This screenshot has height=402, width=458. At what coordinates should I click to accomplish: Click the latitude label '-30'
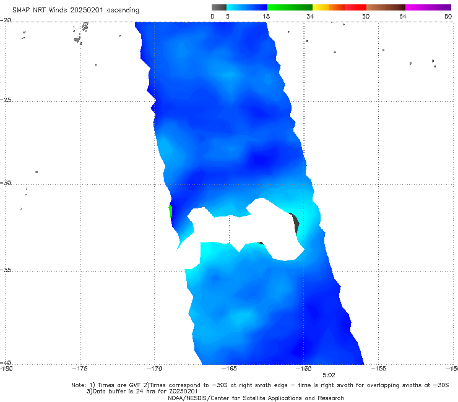click(x=6, y=182)
